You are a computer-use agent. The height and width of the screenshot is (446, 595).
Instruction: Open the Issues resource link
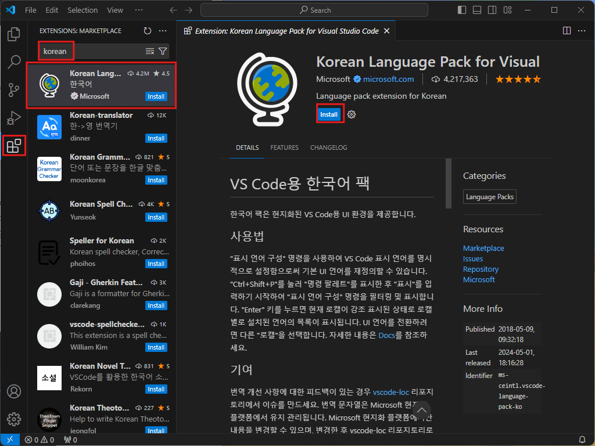click(x=473, y=258)
